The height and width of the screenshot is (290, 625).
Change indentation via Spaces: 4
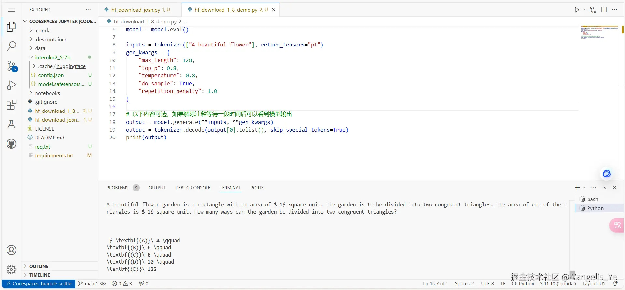464,283
